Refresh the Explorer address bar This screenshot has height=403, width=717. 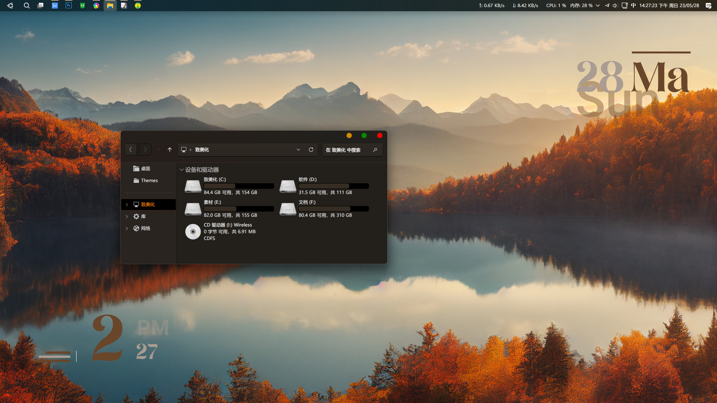(311, 150)
